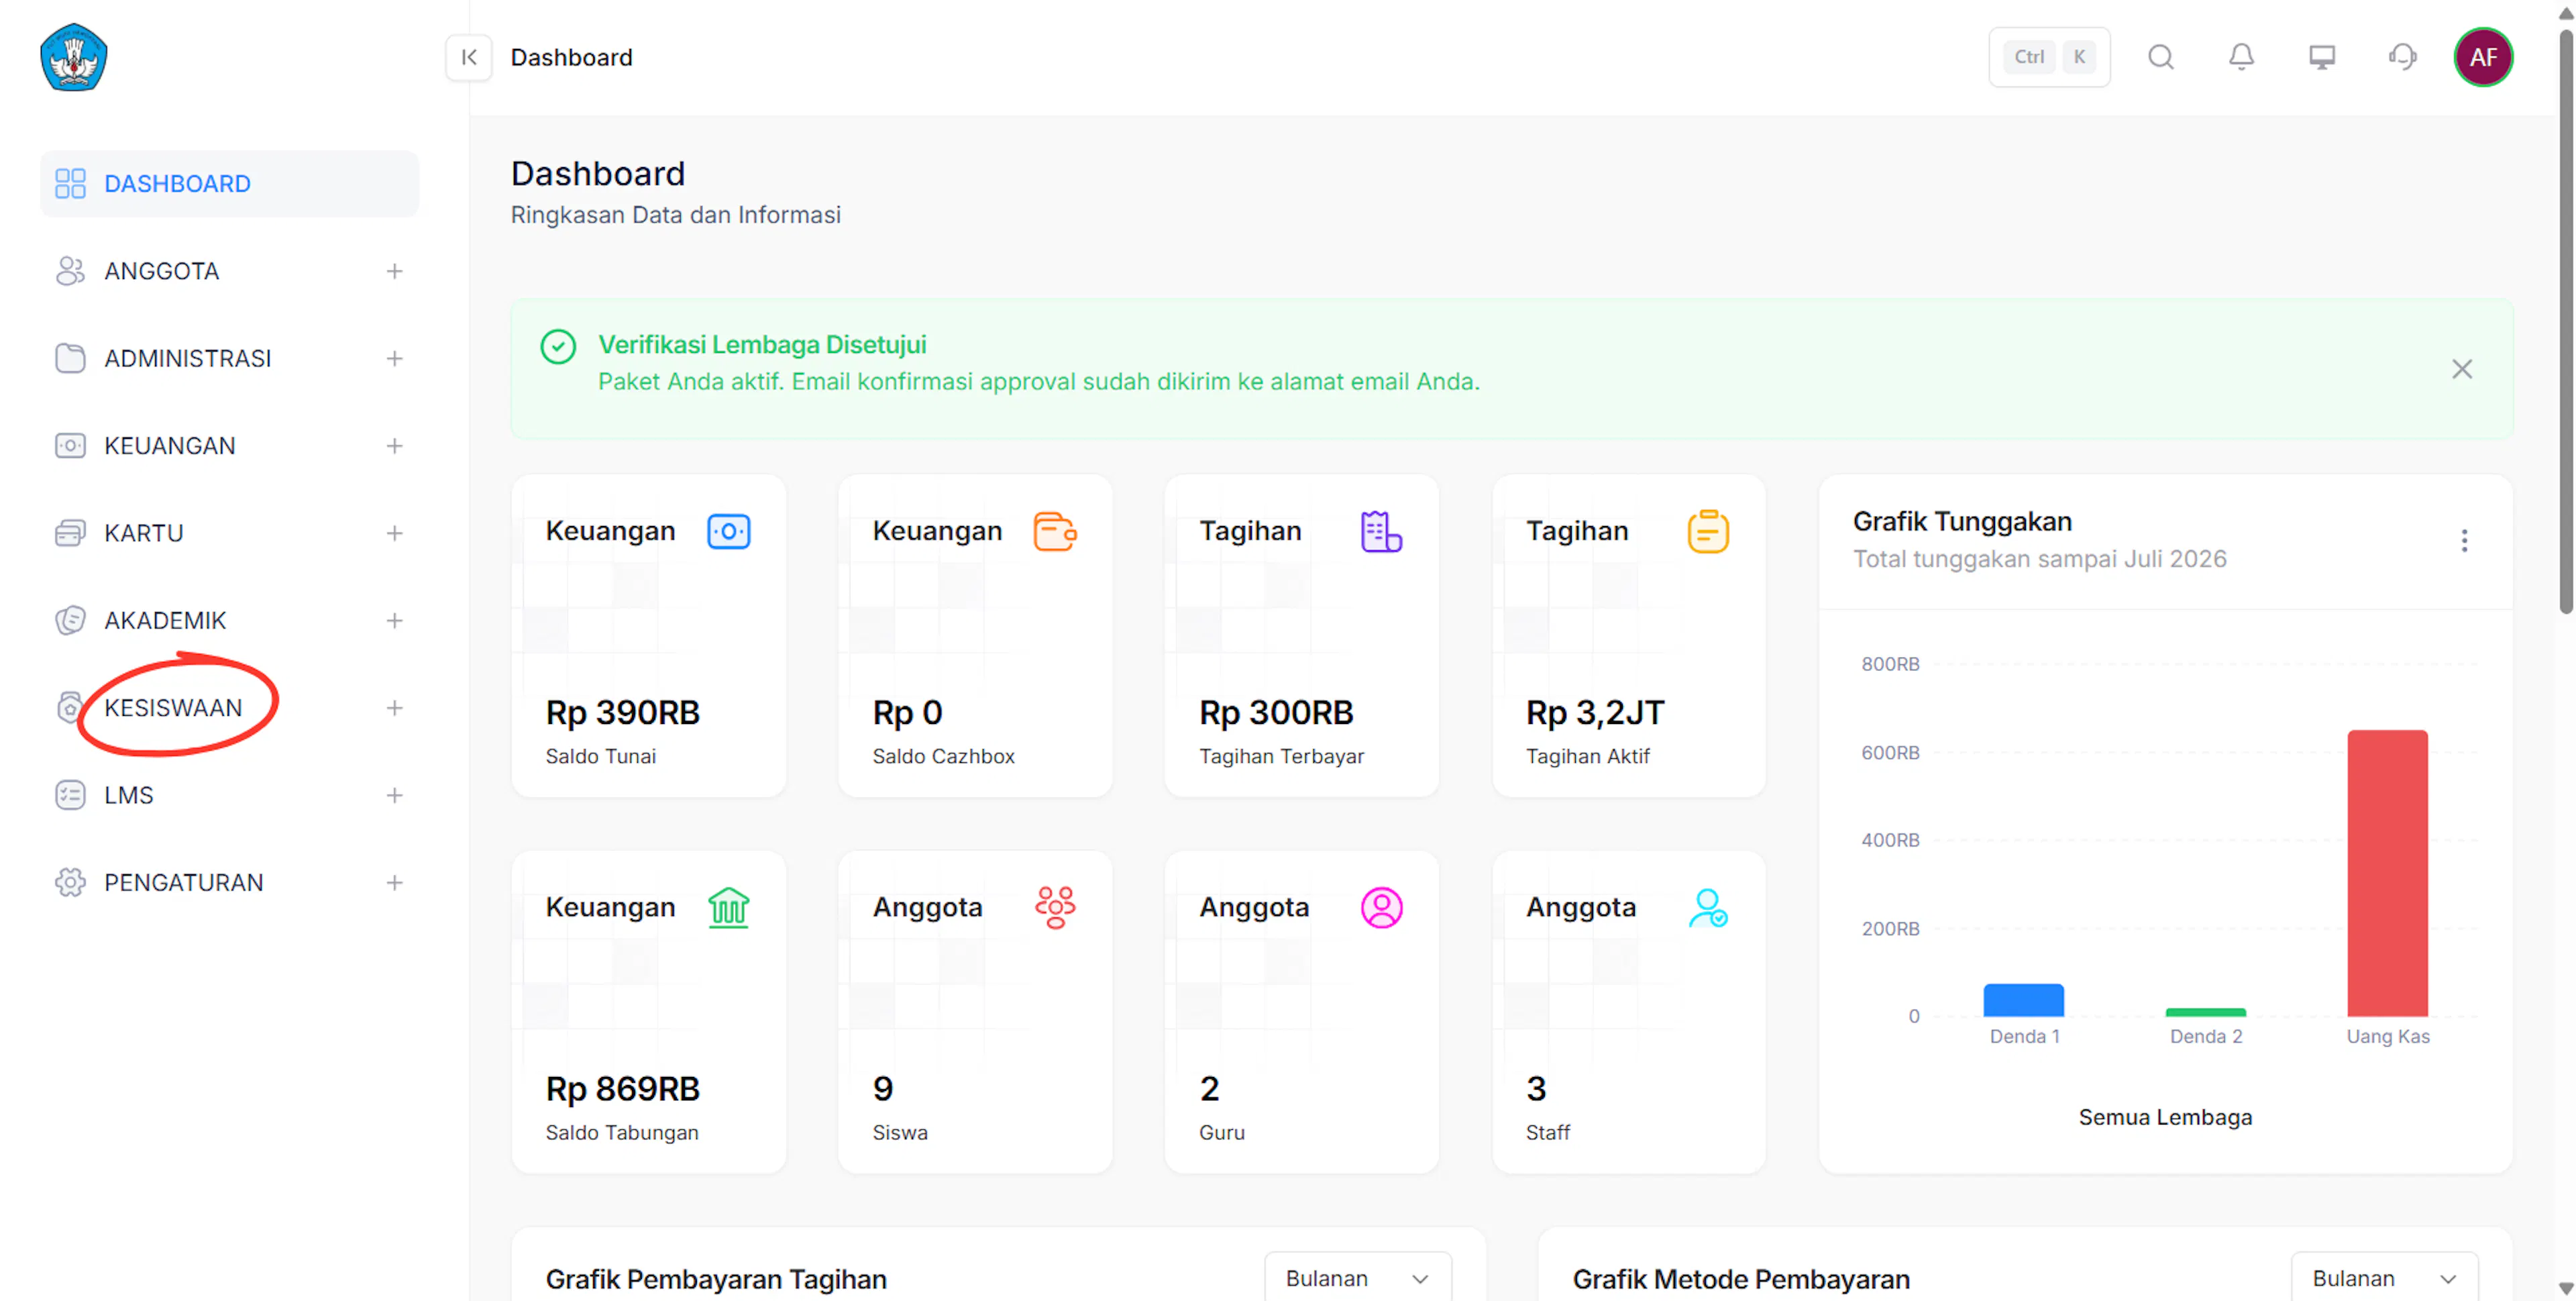The image size is (2576, 1301).
Task: Click the Keuangan money icon in sidebar
Action: coord(70,446)
